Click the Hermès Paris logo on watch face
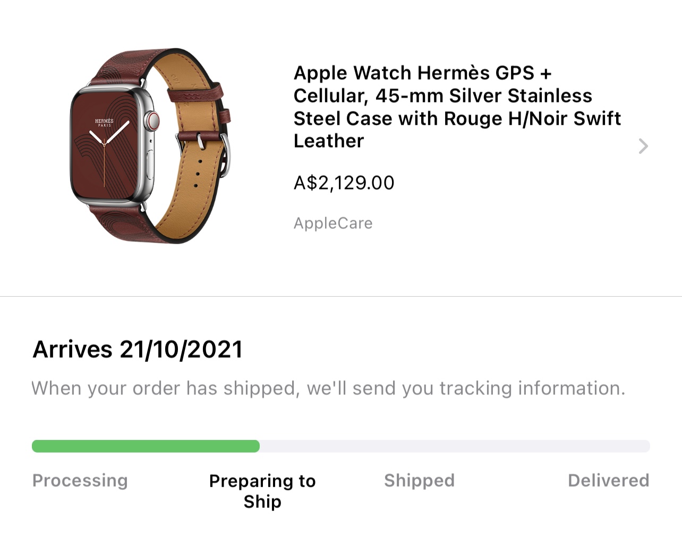The image size is (682, 536). 104,123
